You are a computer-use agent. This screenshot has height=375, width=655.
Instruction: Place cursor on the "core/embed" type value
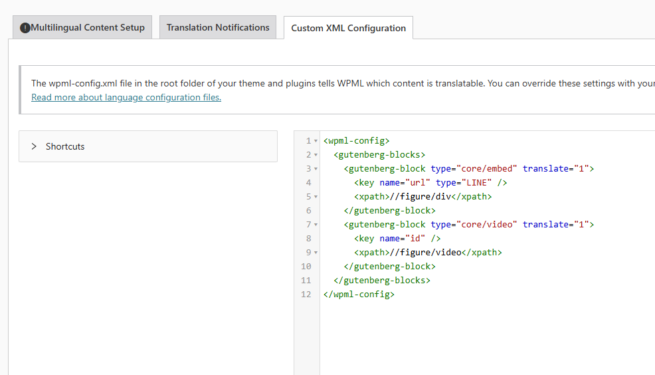pos(486,169)
